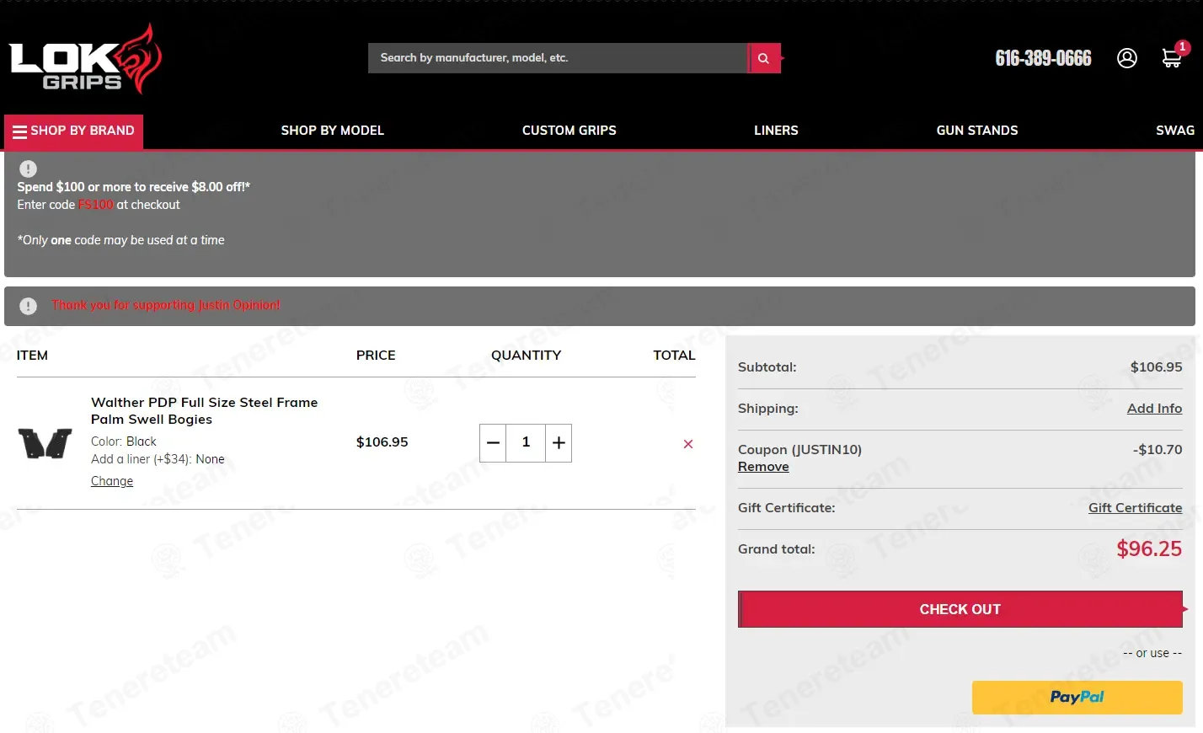Click the ITEM column header

pyautogui.click(x=32, y=356)
